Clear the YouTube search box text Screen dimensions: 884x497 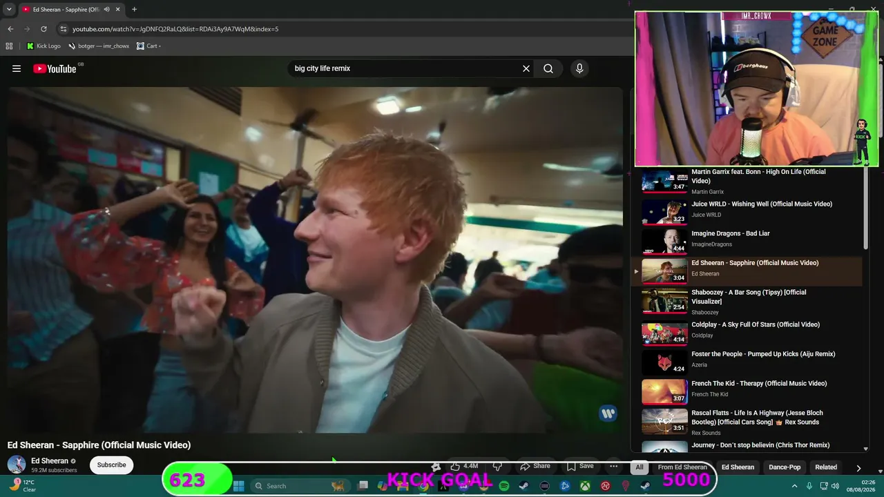(526, 68)
